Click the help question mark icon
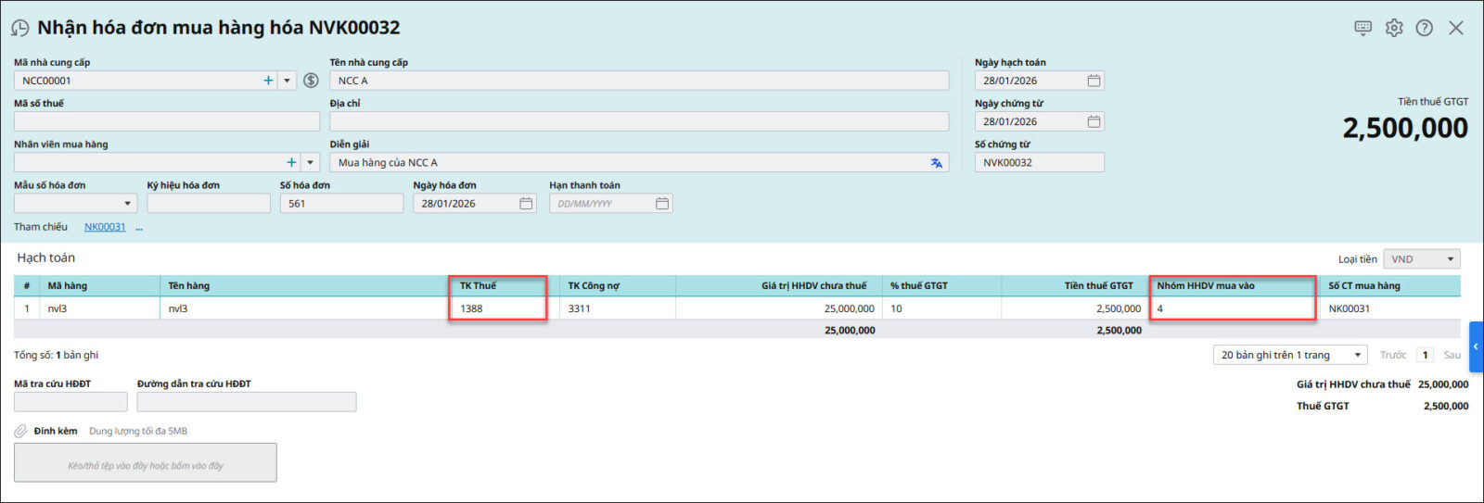The width and height of the screenshot is (1484, 503). 1425,28
